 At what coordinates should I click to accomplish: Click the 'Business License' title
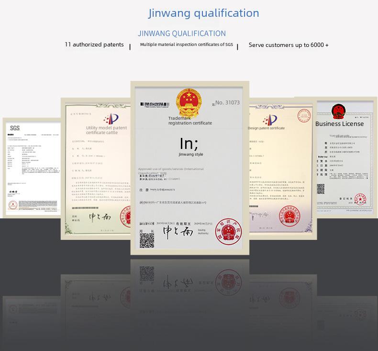tap(339, 124)
